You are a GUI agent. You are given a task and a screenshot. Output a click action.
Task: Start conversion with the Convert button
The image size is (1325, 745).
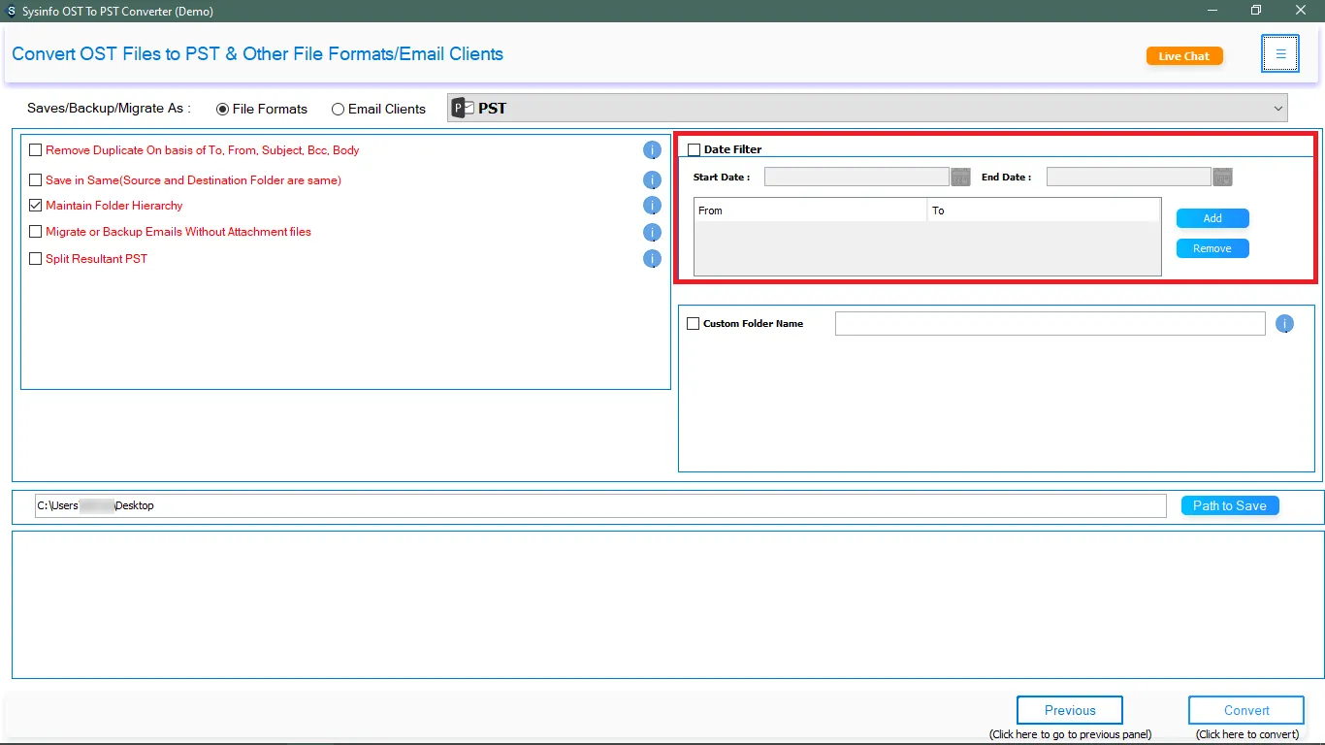click(1246, 710)
